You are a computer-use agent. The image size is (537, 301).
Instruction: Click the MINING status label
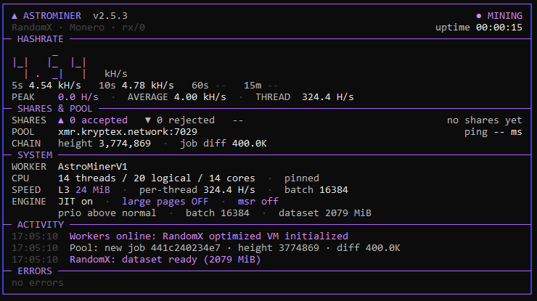pyautogui.click(x=505, y=16)
